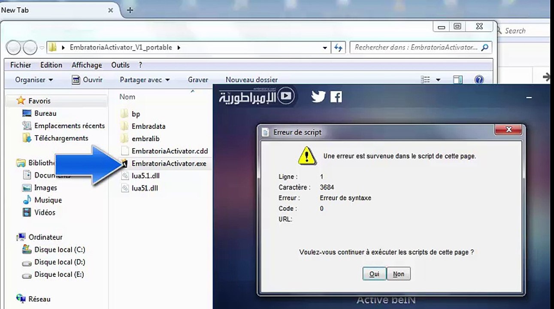Select the Embradata folder
This screenshot has height=309, width=554.
click(148, 126)
